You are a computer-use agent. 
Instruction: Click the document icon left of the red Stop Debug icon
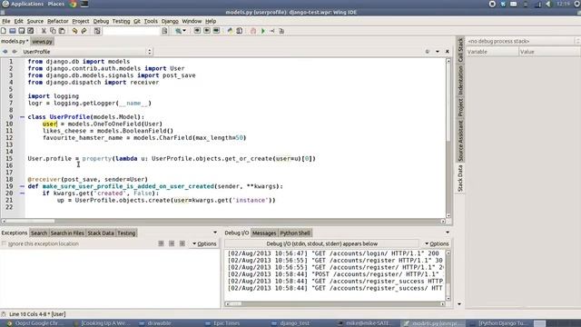point(240,31)
